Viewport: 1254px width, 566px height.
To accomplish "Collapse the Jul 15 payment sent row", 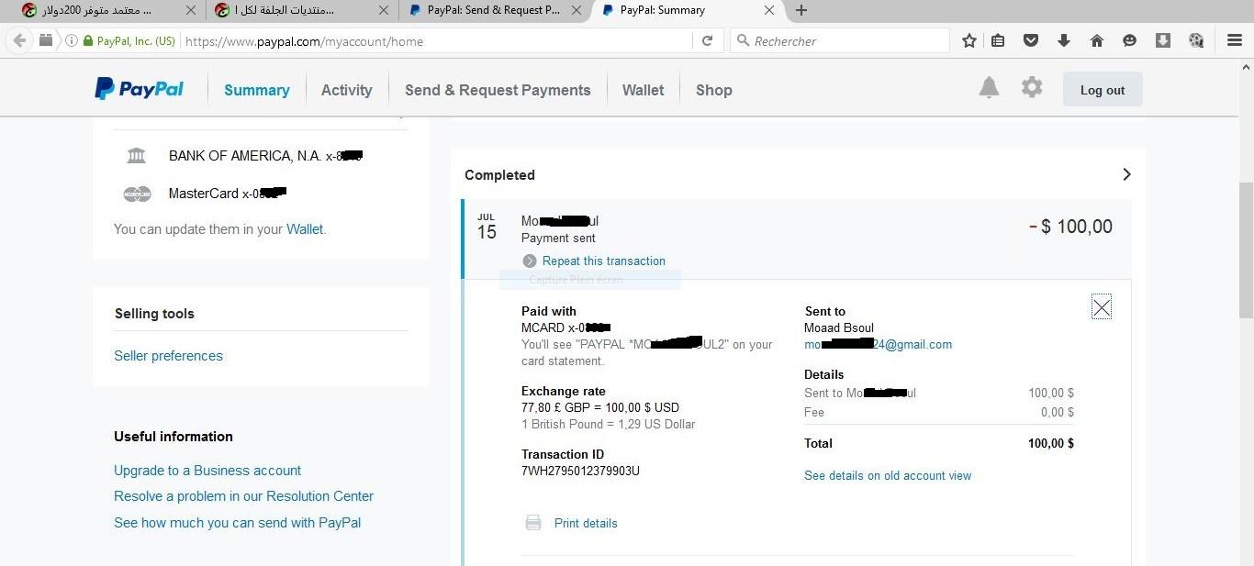I will pos(798,238).
